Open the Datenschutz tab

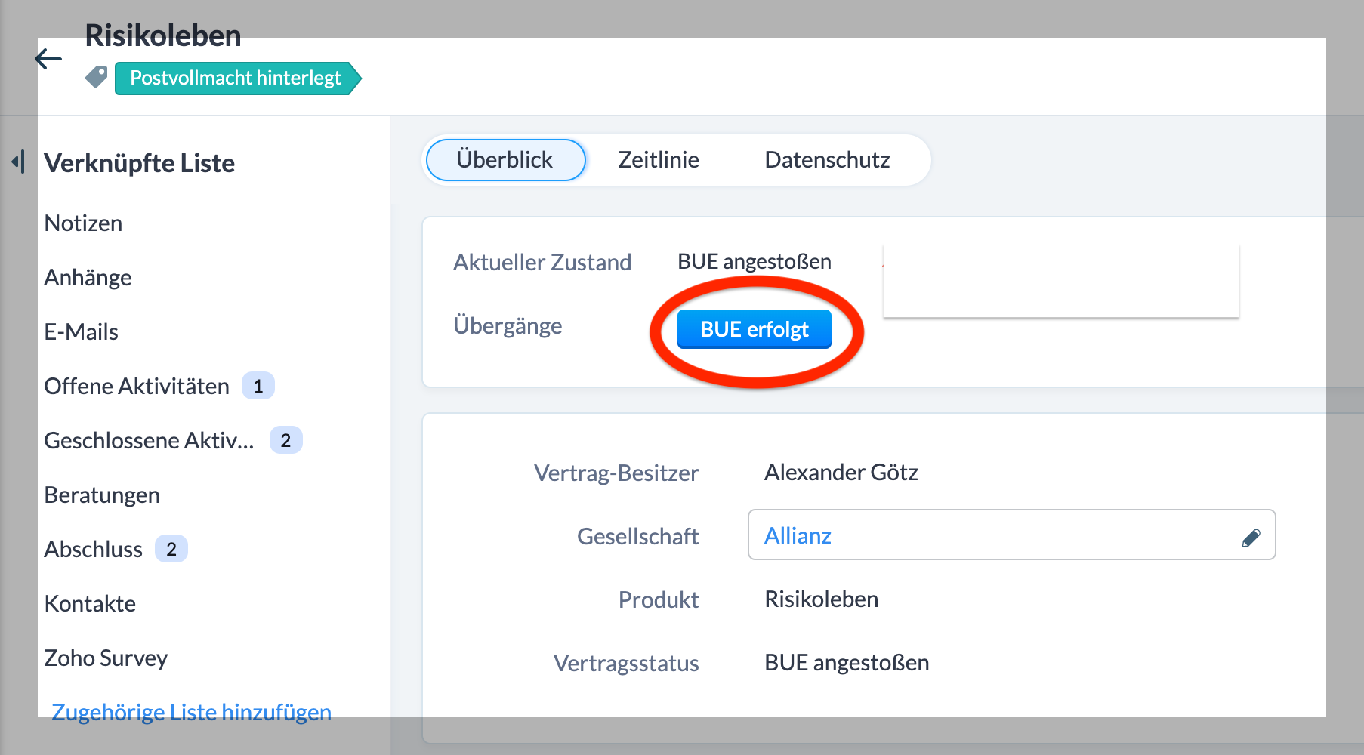click(827, 160)
